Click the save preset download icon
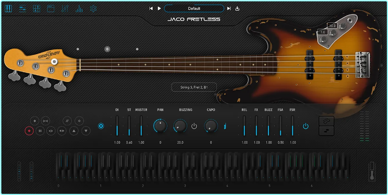This screenshot has width=388, height=195. 237,9
